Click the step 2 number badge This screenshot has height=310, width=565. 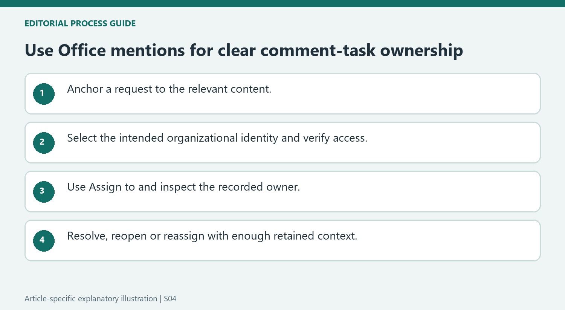point(44,143)
